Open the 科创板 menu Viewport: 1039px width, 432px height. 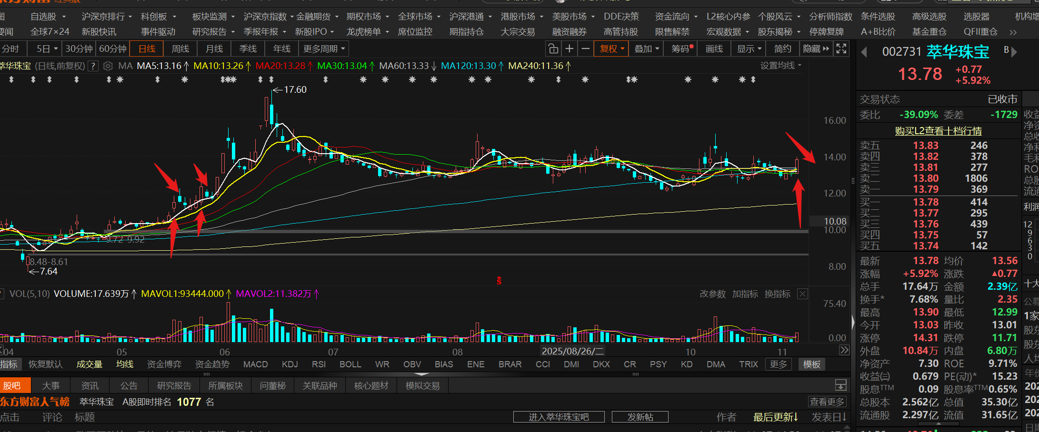click(159, 17)
